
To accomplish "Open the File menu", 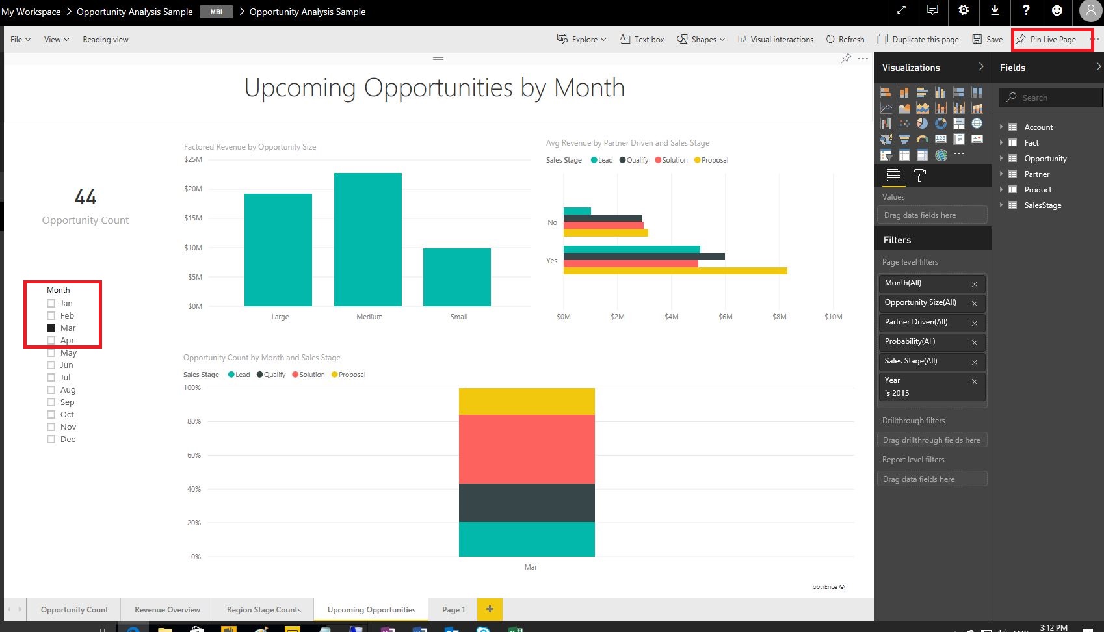I will pos(21,40).
